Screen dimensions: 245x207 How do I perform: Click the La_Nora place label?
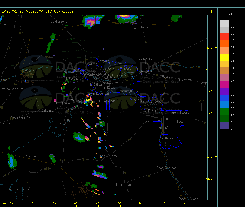coord(108,69)
